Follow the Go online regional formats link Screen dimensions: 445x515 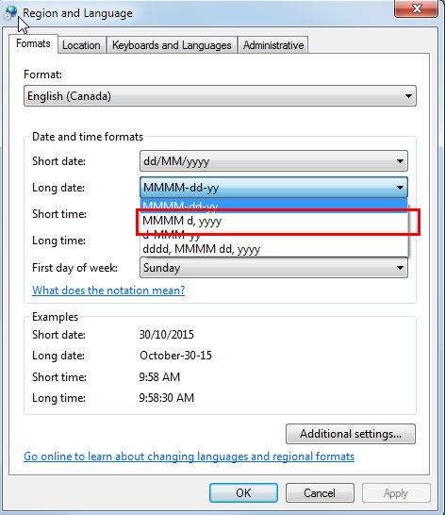point(190,457)
